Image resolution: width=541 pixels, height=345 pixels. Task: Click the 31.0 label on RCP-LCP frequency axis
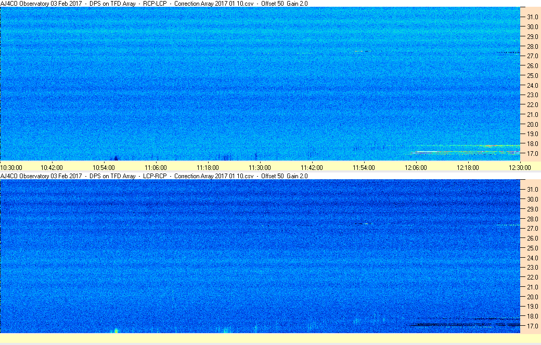[x=532, y=17]
